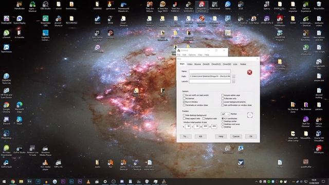Click the Kill button
The image size is (329, 185).
click(200, 137)
